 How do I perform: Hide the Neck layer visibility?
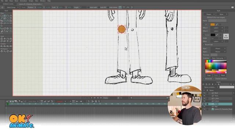pyautogui.click(x=204, y=93)
